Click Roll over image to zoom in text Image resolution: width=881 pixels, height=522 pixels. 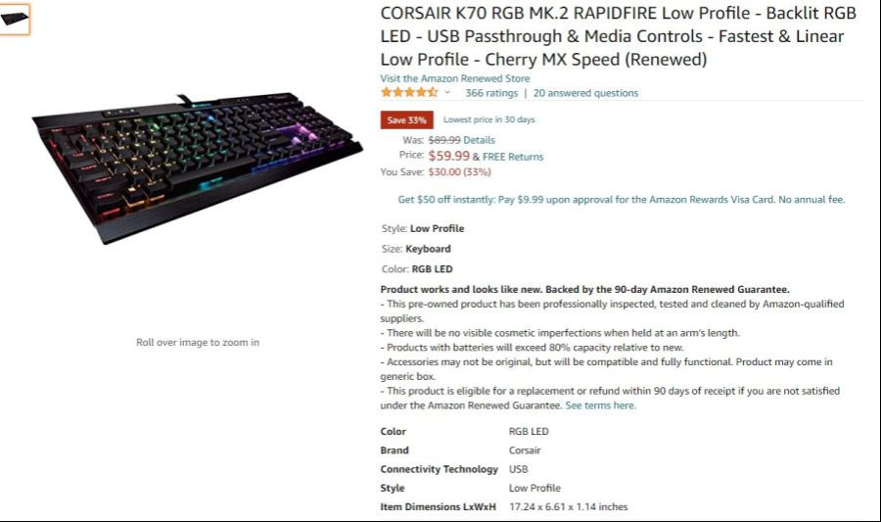pyautogui.click(x=198, y=342)
